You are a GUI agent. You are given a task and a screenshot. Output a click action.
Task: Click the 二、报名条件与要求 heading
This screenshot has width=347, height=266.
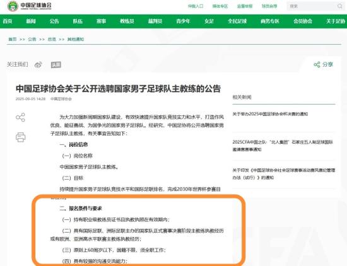pyautogui.click(x=81, y=208)
